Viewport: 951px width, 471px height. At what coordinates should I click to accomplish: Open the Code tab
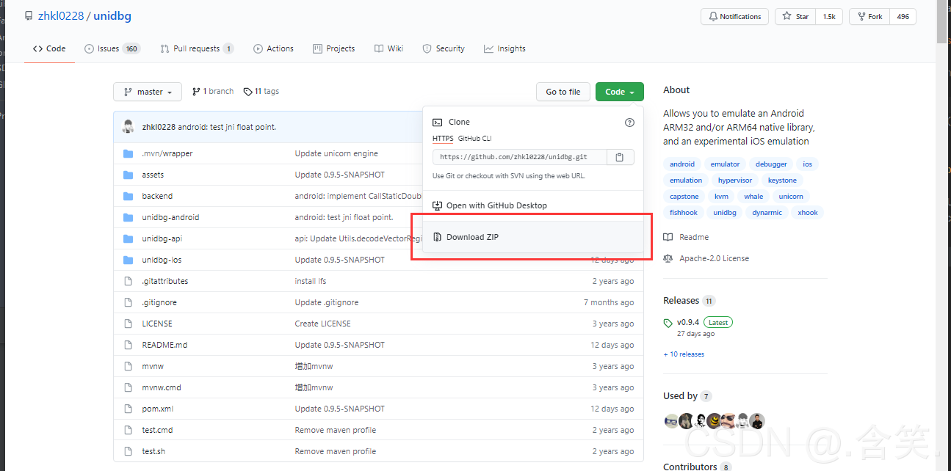[49, 48]
